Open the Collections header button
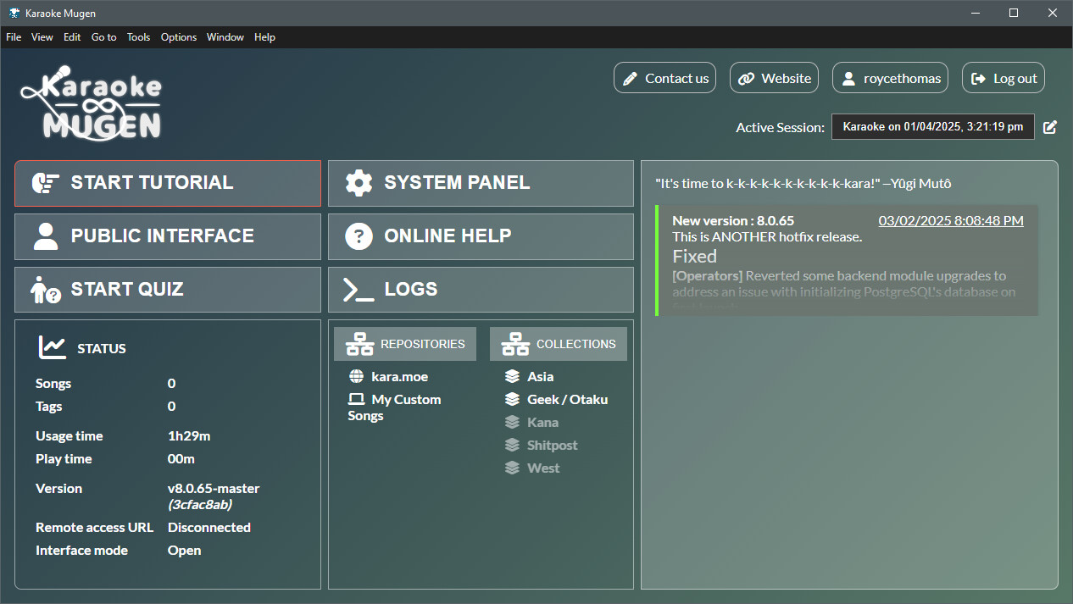Image resolution: width=1073 pixels, height=604 pixels. [559, 344]
